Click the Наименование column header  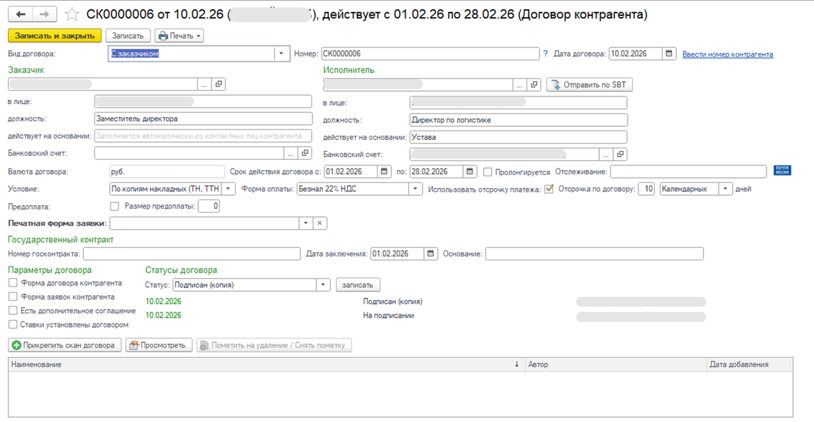(266, 364)
